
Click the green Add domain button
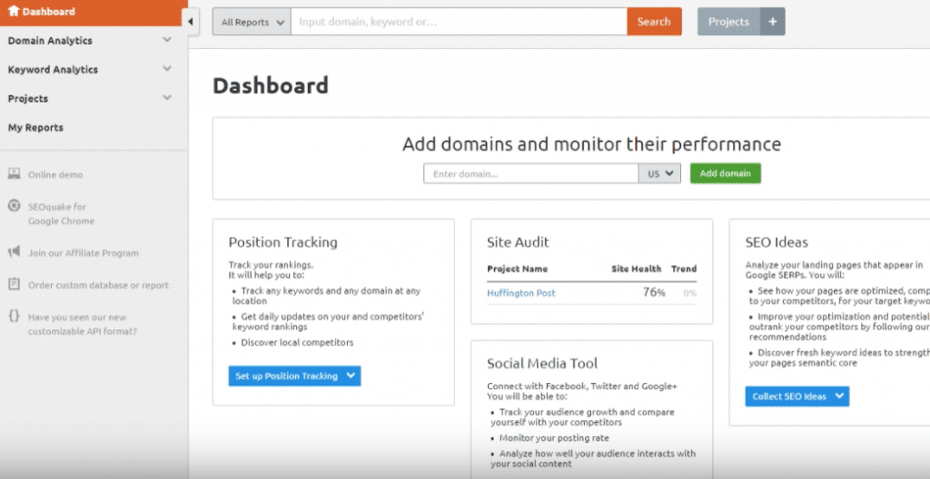(726, 173)
